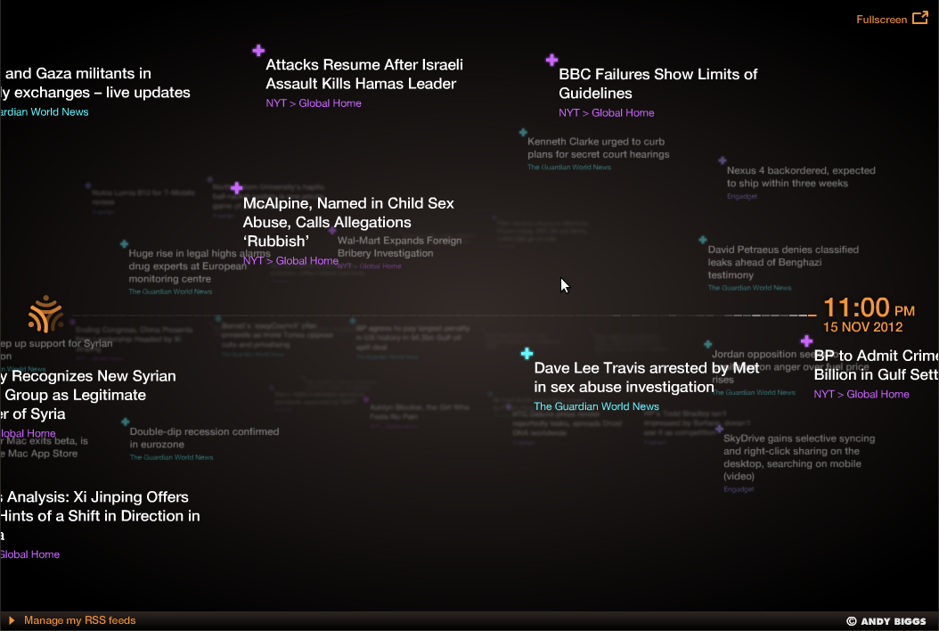939x631 pixels.
Task: Click the Andy Biggs copyright credit
Action: tap(886, 621)
